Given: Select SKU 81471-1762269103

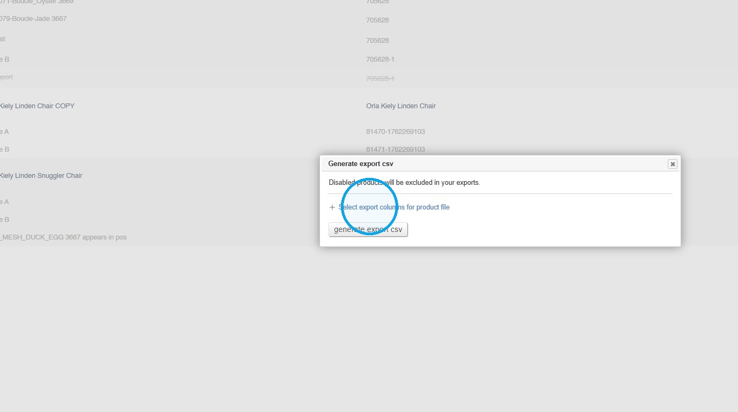Looking at the screenshot, I should 396,149.
